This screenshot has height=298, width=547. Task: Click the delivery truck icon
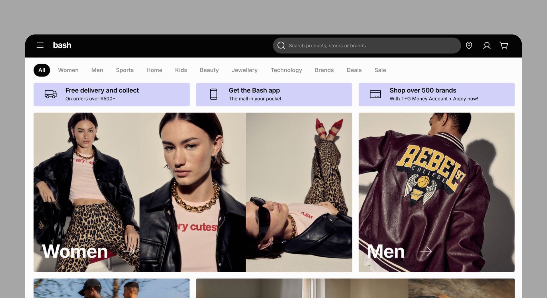50,94
